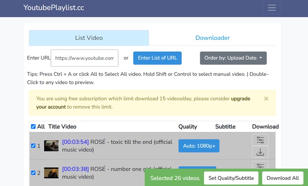The height and width of the screenshot is (186, 308).
Task: Uncheck video 1 toxic till the end
Action: coord(33,146)
